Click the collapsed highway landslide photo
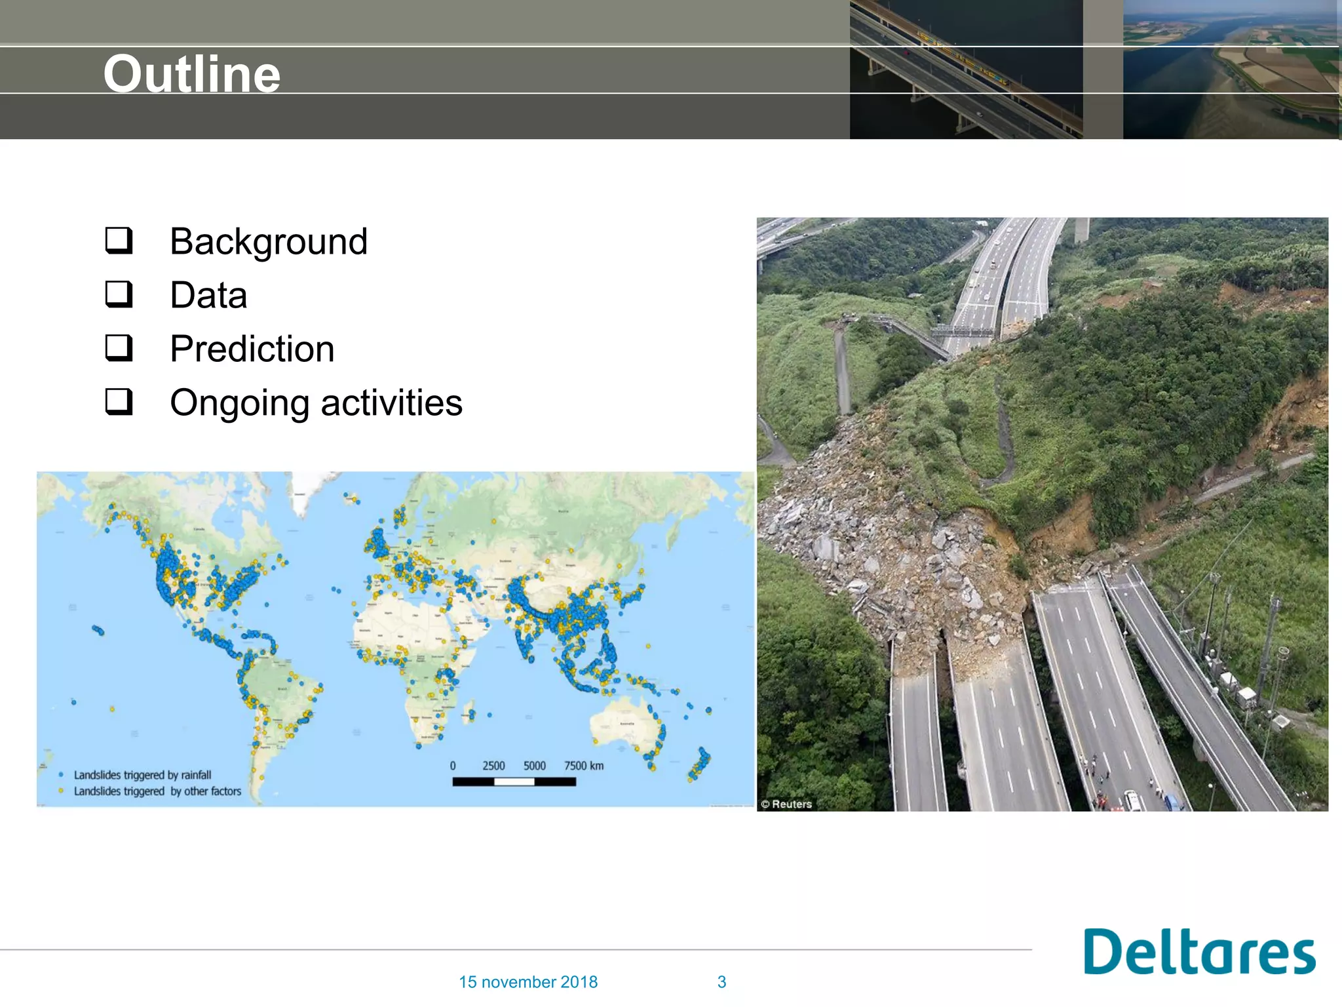Image resolution: width=1342 pixels, height=1007 pixels. pyautogui.click(x=1042, y=514)
